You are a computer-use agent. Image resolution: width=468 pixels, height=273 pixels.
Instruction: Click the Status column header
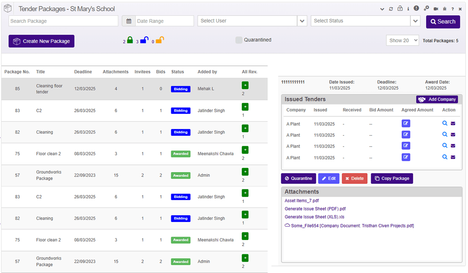click(177, 72)
